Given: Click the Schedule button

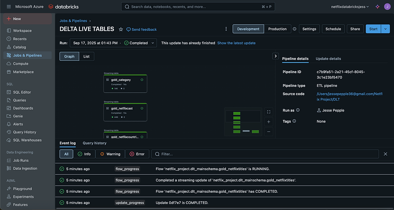Looking at the screenshot, I should coord(333,29).
